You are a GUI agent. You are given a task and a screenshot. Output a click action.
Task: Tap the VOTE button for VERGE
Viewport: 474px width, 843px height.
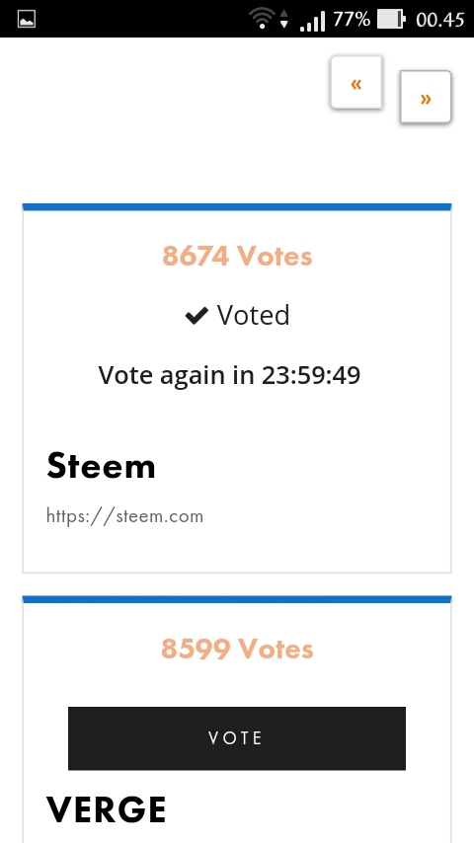pos(237,738)
